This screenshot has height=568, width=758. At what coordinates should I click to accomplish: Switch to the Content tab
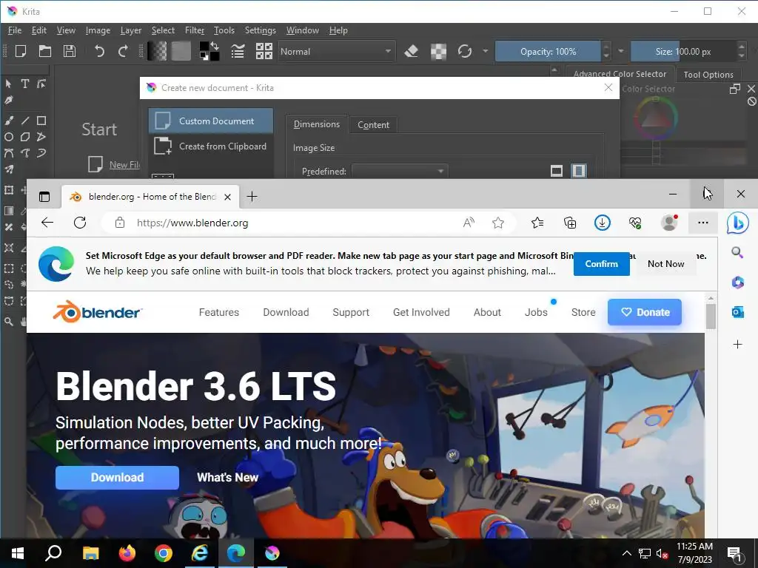[x=373, y=124]
